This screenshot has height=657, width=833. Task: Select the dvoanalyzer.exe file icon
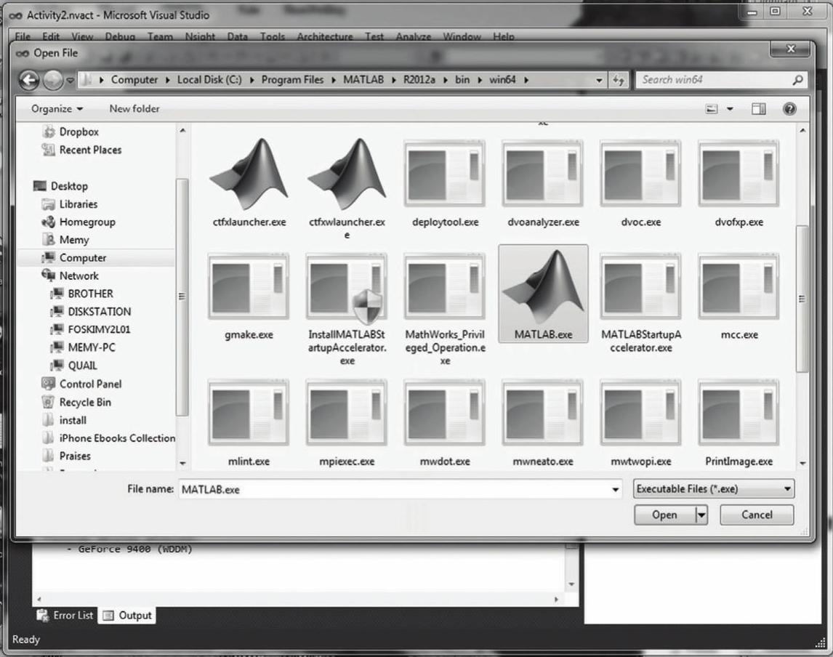(x=542, y=174)
